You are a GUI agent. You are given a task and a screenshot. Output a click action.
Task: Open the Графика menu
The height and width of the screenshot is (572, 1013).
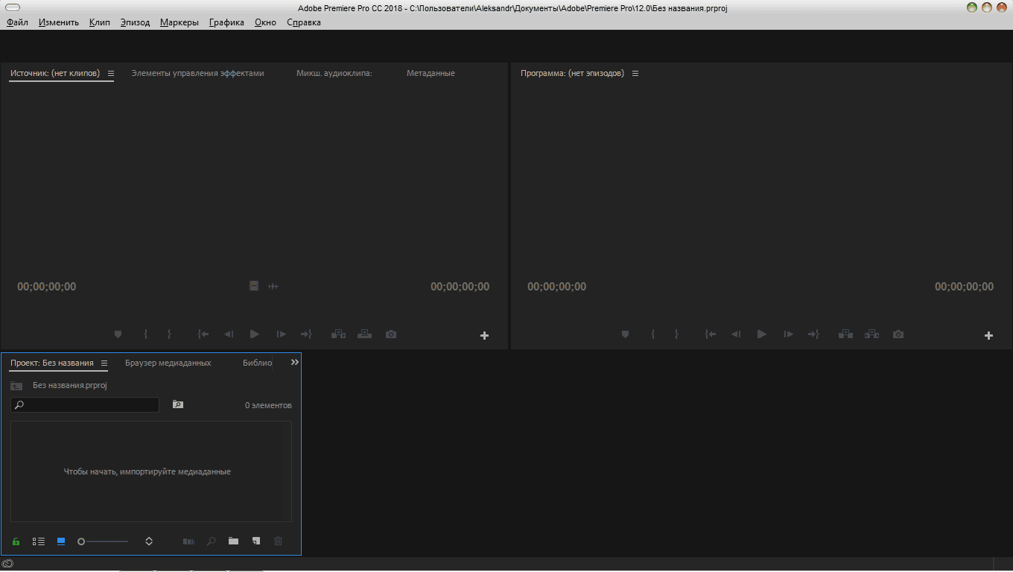point(226,22)
